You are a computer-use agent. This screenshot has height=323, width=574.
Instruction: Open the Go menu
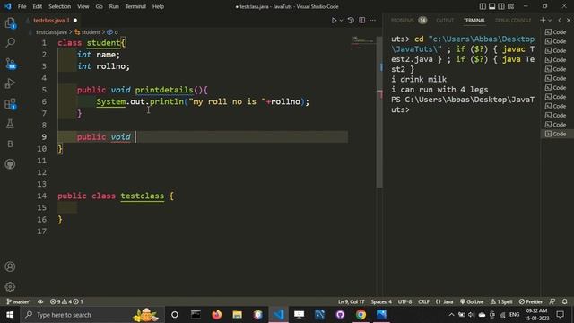pos(99,6)
